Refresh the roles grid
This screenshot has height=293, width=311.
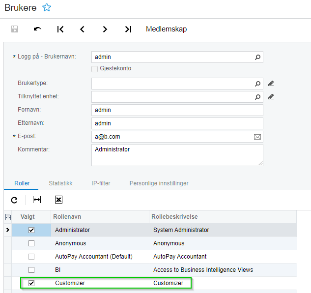coord(14,200)
